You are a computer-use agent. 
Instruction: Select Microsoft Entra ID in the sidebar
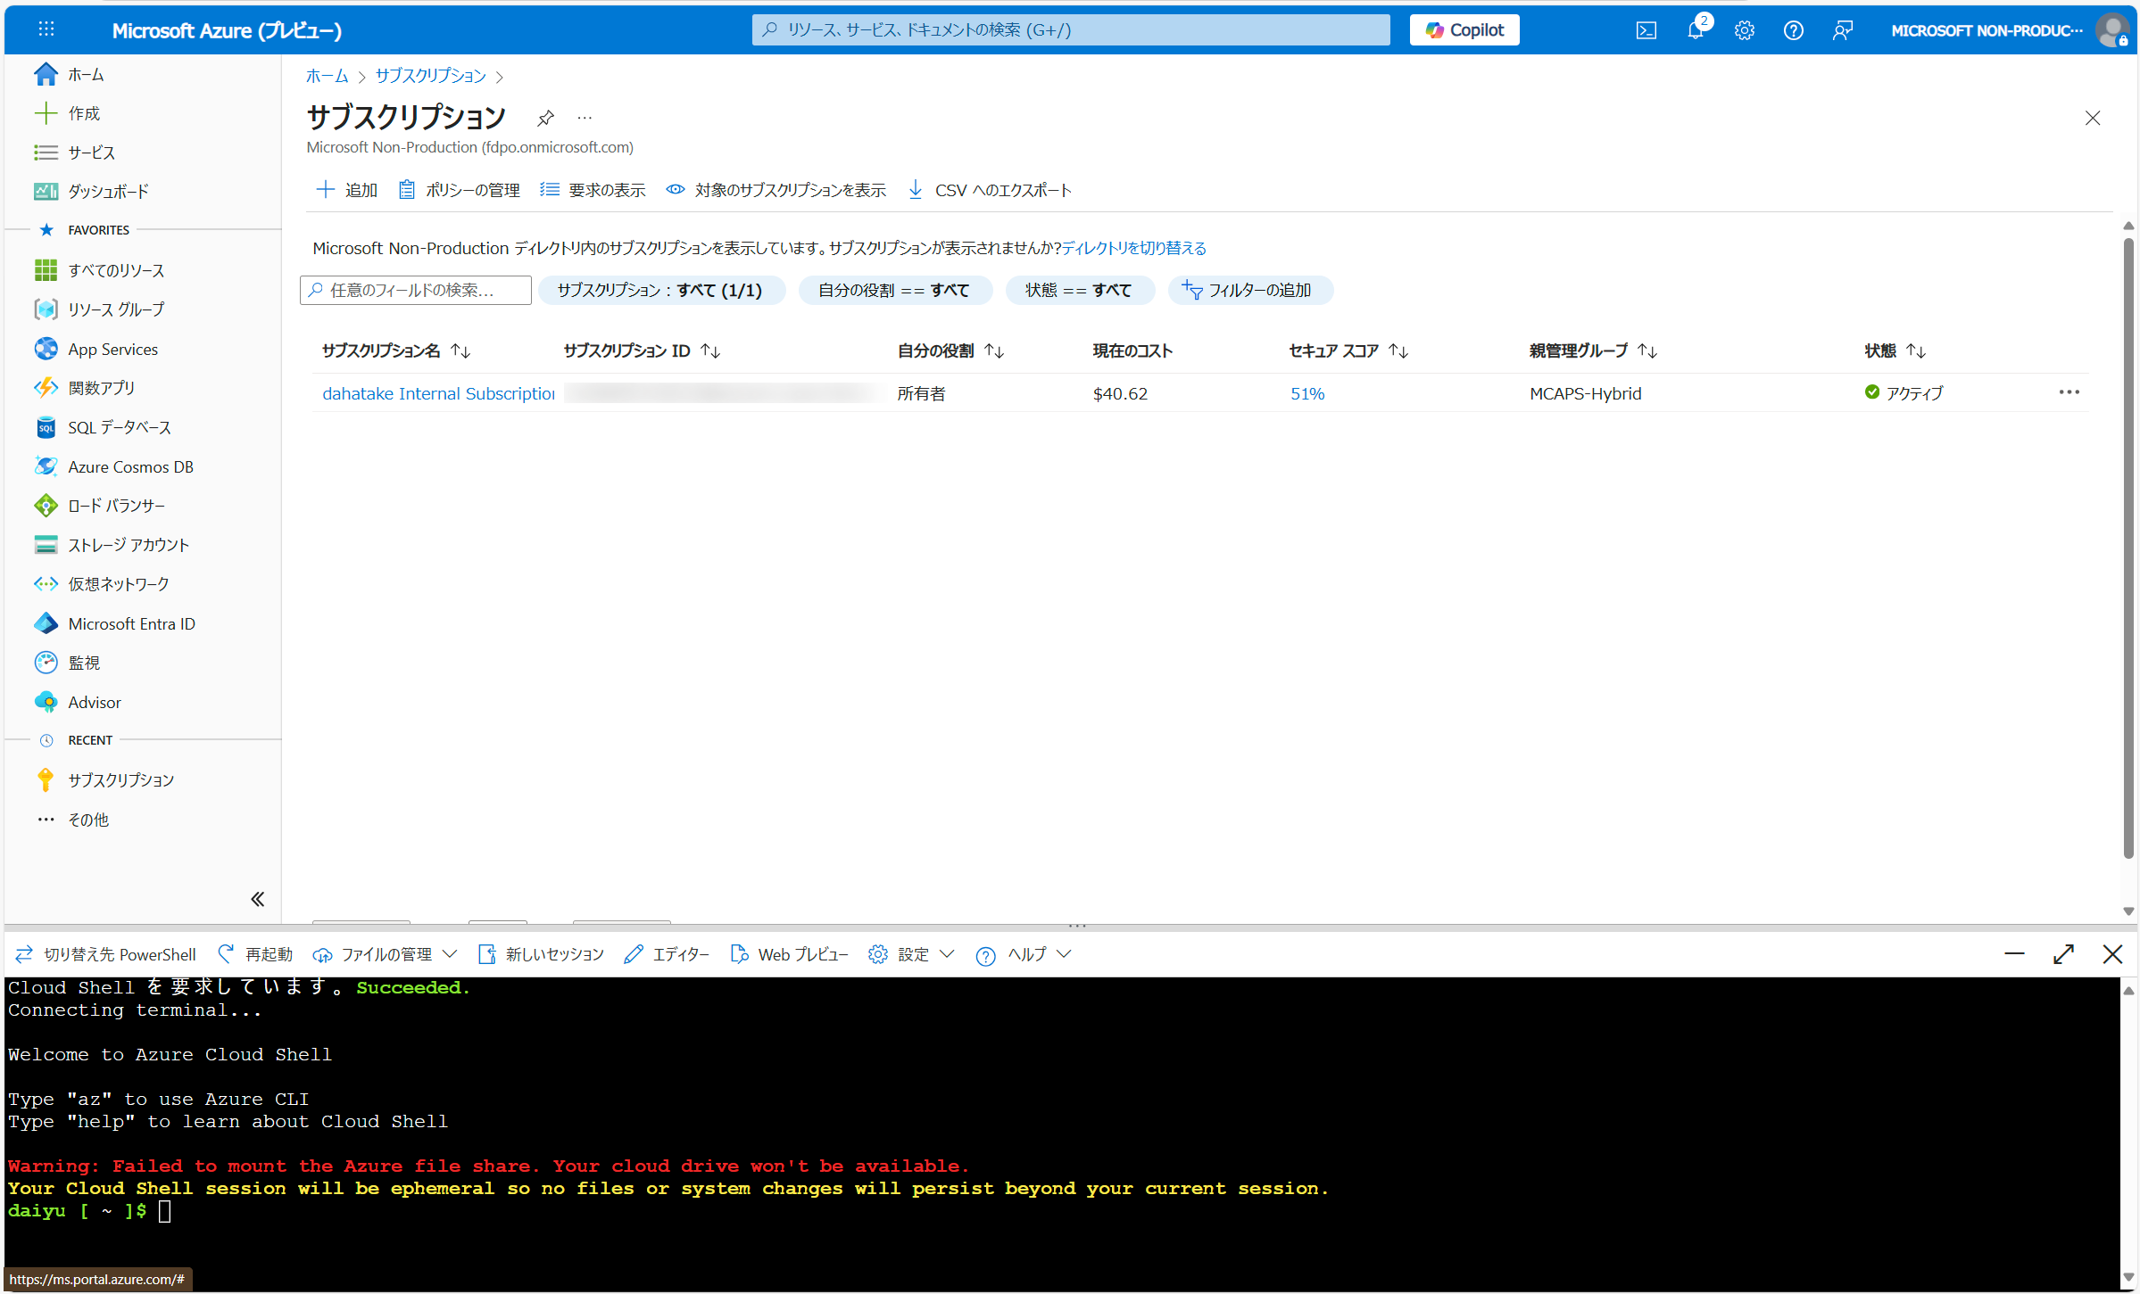(131, 622)
